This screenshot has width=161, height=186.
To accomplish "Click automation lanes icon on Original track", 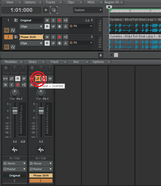I will [13, 30].
